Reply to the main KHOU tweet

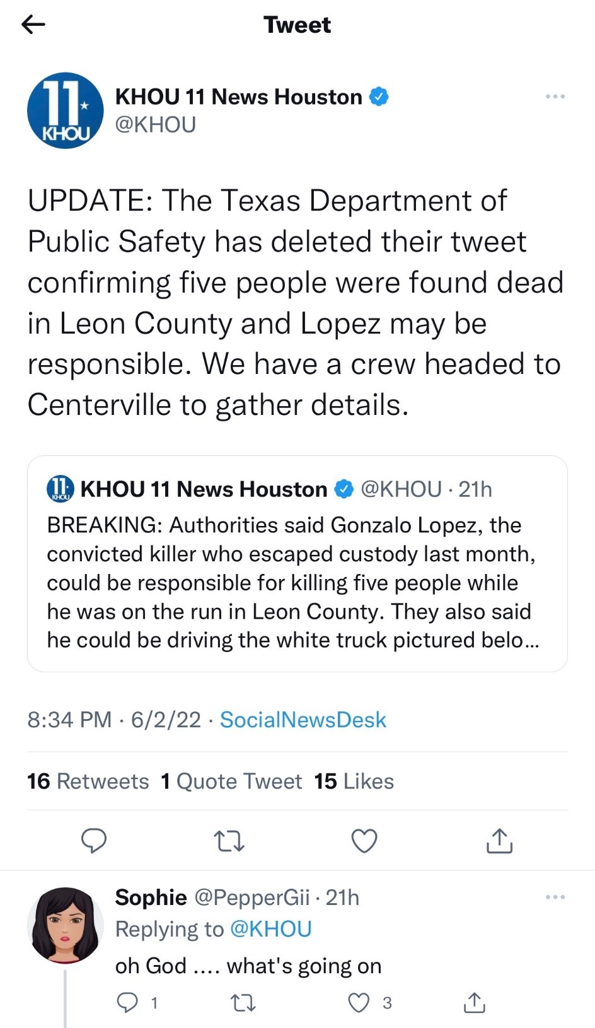click(x=94, y=841)
